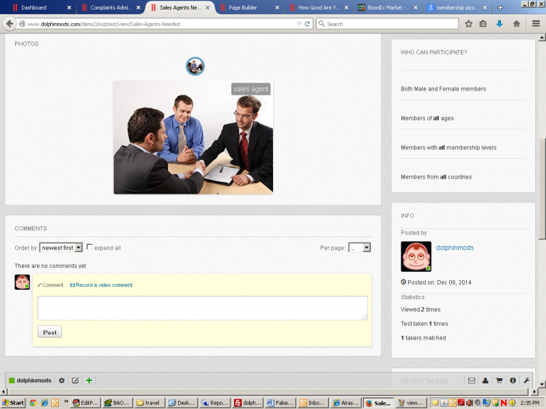Screen dimensions: 546x409
Task: Click the Post comment button
Action: [50, 332]
